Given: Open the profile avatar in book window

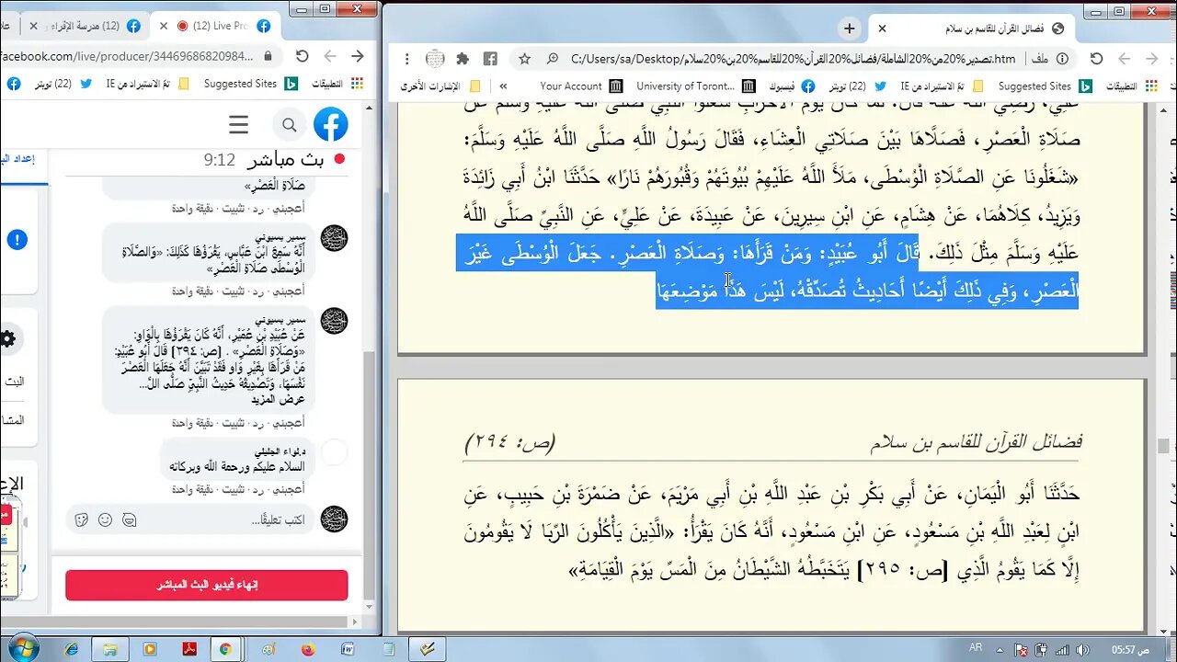Looking at the screenshot, I should point(435,59).
